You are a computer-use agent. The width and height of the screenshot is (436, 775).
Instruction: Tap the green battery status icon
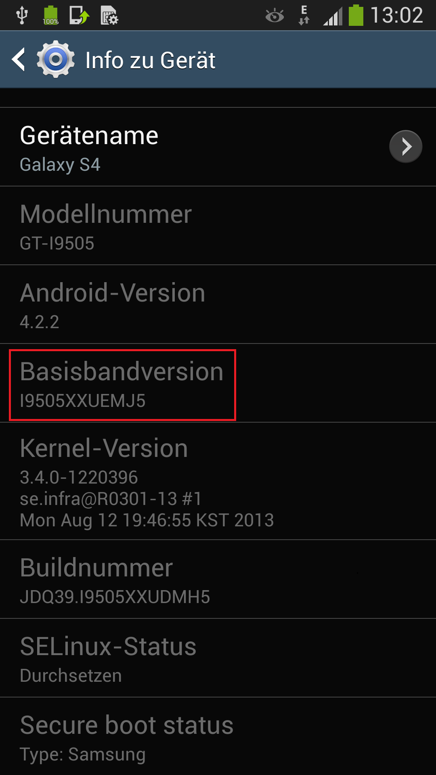(356, 15)
